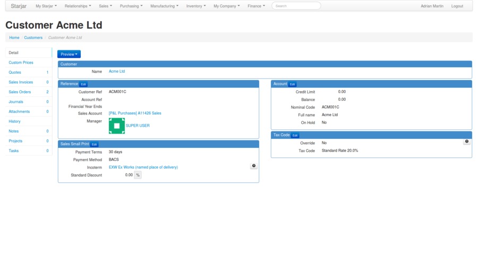Expand the My Starjar menu
Image resolution: width=478 pixels, height=265 pixels.
click(x=46, y=6)
